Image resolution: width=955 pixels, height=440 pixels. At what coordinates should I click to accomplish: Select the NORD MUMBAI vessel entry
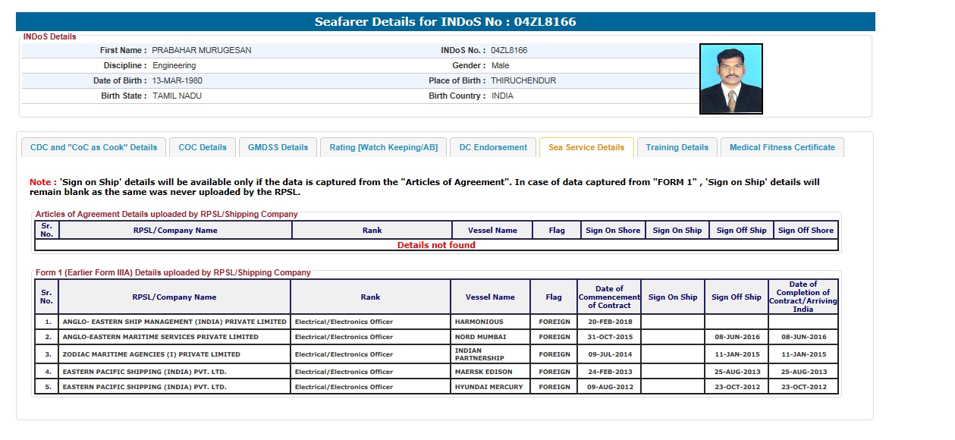point(480,337)
